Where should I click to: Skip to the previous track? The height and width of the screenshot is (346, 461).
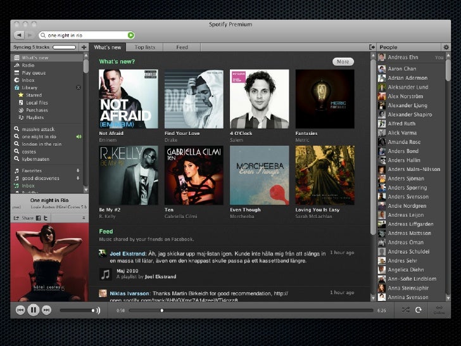coord(20,310)
